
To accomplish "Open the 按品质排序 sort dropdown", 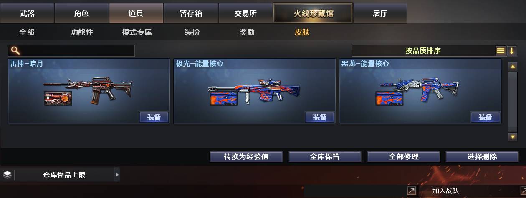I will 423,51.
